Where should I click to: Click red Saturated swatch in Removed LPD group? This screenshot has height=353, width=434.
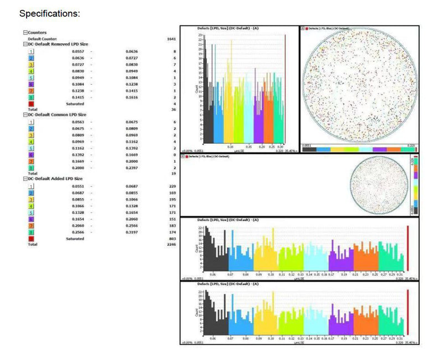click(31, 104)
